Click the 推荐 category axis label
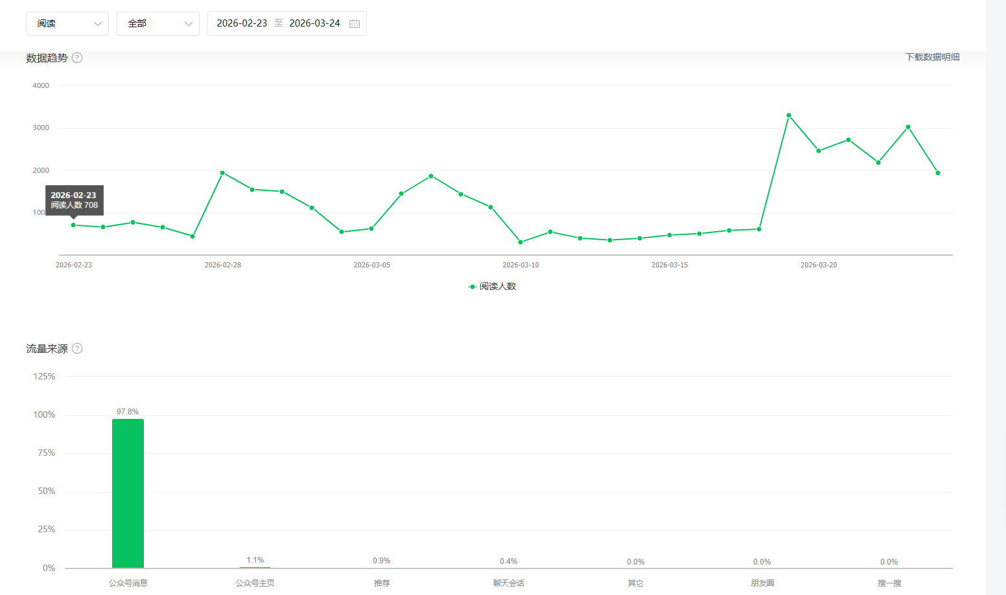Viewport: 1006px width, 595px height. pos(382,583)
